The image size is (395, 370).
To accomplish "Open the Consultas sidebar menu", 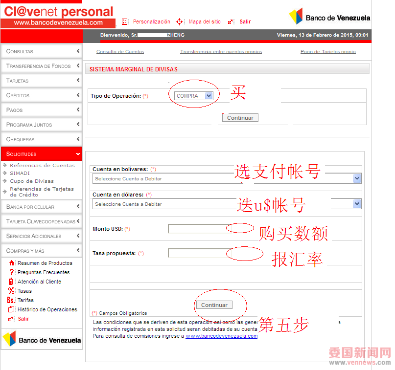I will (42, 51).
